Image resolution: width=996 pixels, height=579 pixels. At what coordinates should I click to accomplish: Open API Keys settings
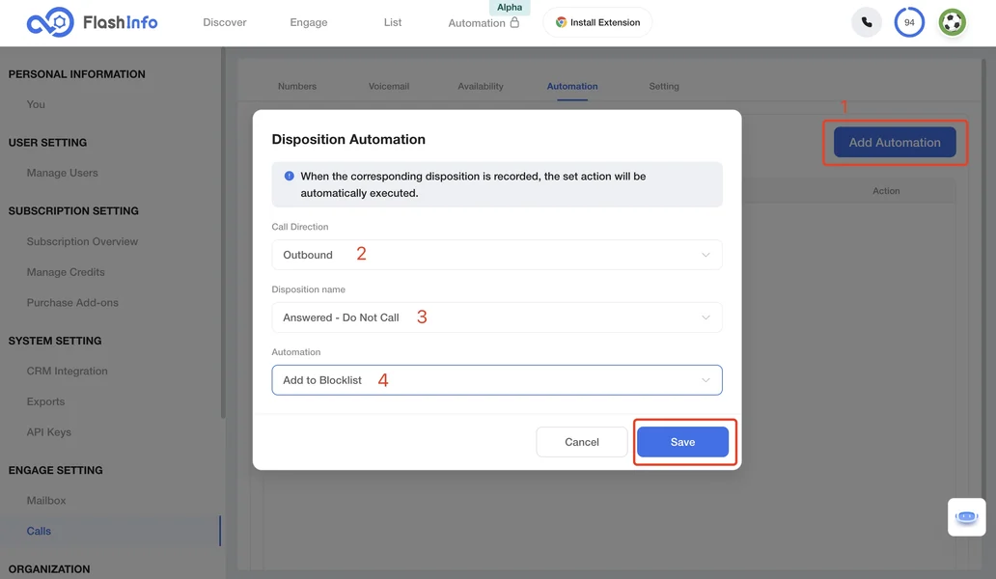click(x=49, y=431)
